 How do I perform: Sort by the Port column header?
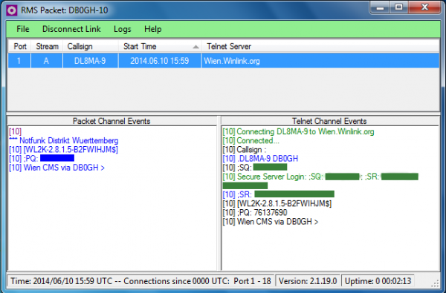click(x=19, y=46)
